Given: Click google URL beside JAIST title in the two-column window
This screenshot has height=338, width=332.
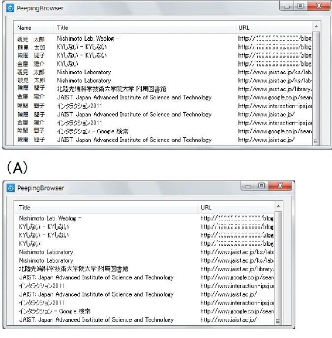Looking at the screenshot, I should tap(237, 277).
